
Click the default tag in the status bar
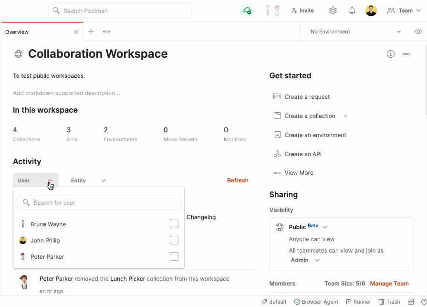pos(274,302)
